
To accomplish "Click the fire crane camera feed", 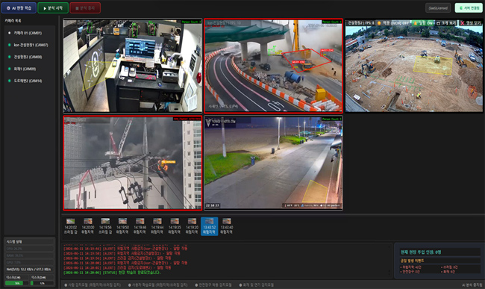I will coord(133,163).
